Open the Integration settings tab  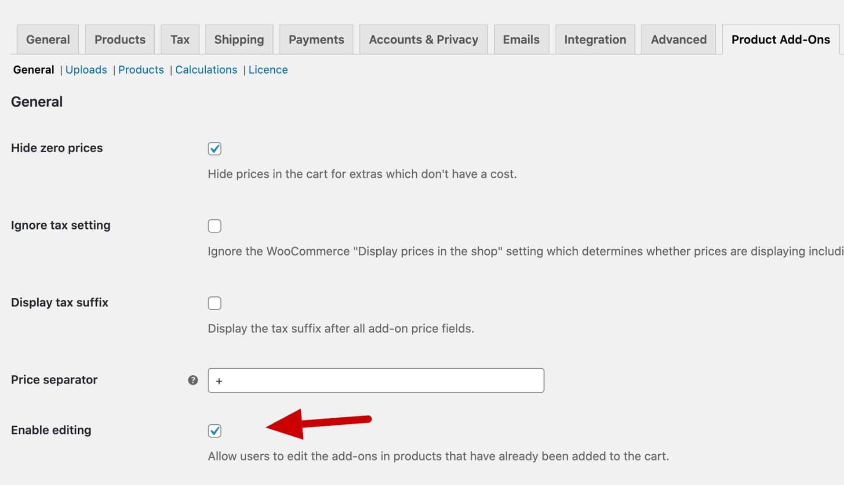click(594, 40)
